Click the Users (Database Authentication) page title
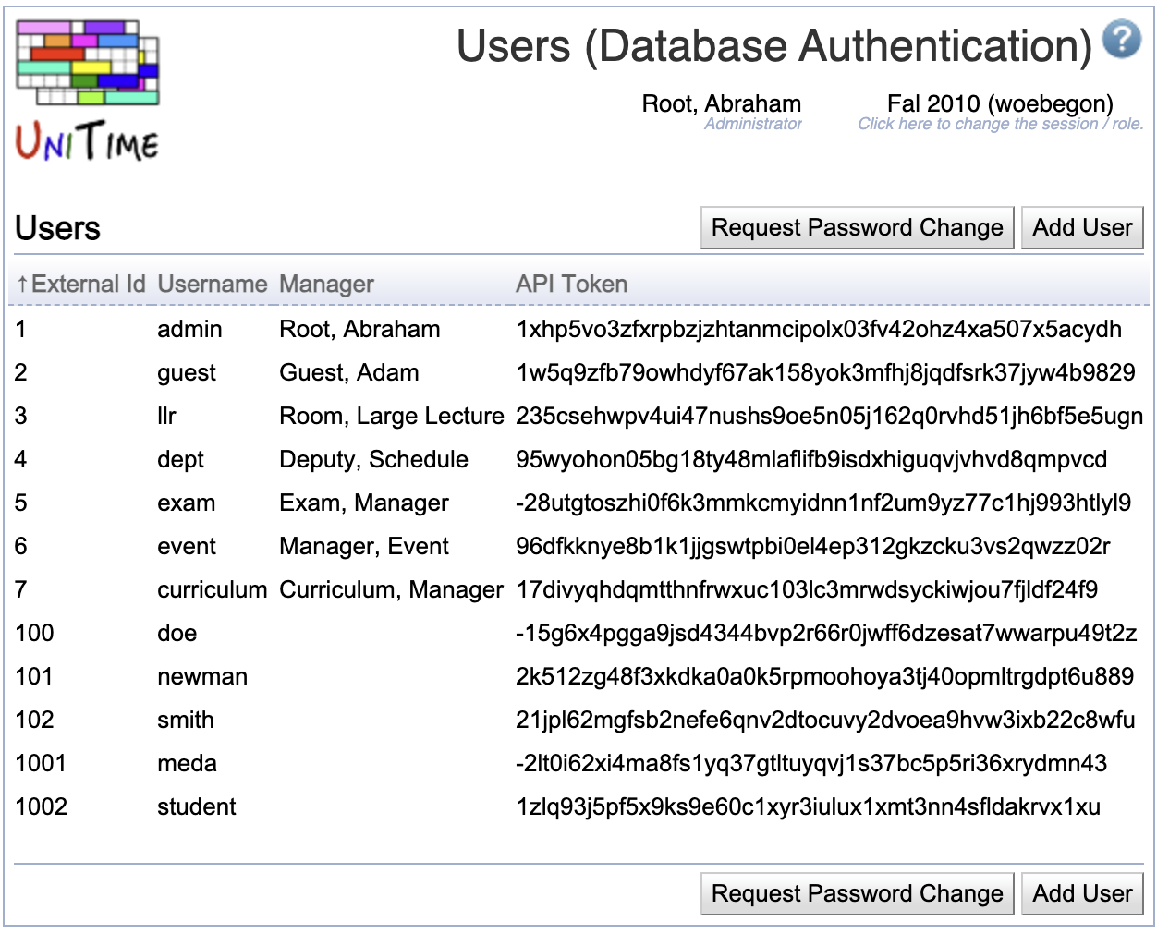 (774, 46)
